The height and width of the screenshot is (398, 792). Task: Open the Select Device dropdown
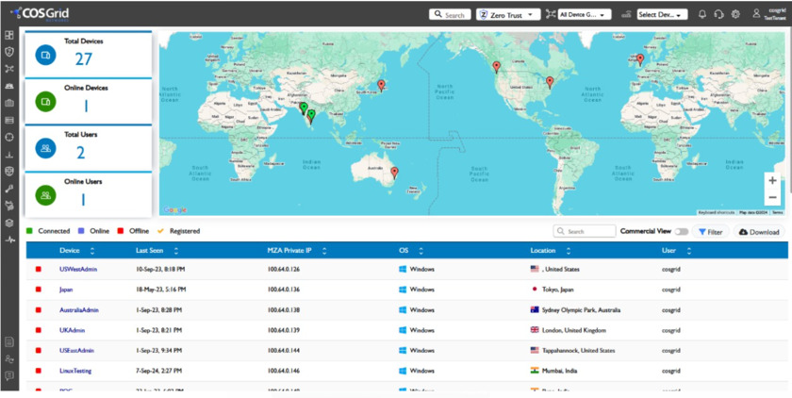pos(661,14)
